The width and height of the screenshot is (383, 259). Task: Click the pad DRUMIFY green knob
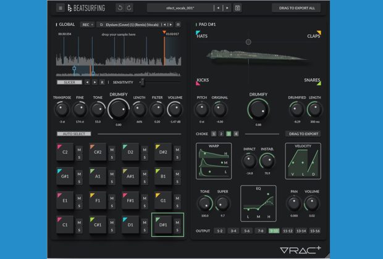258,110
